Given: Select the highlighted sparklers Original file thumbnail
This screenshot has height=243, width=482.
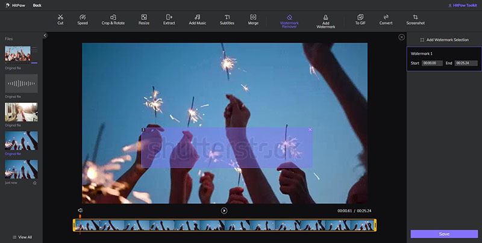Looking at the screenshot, I should (21, 141).
